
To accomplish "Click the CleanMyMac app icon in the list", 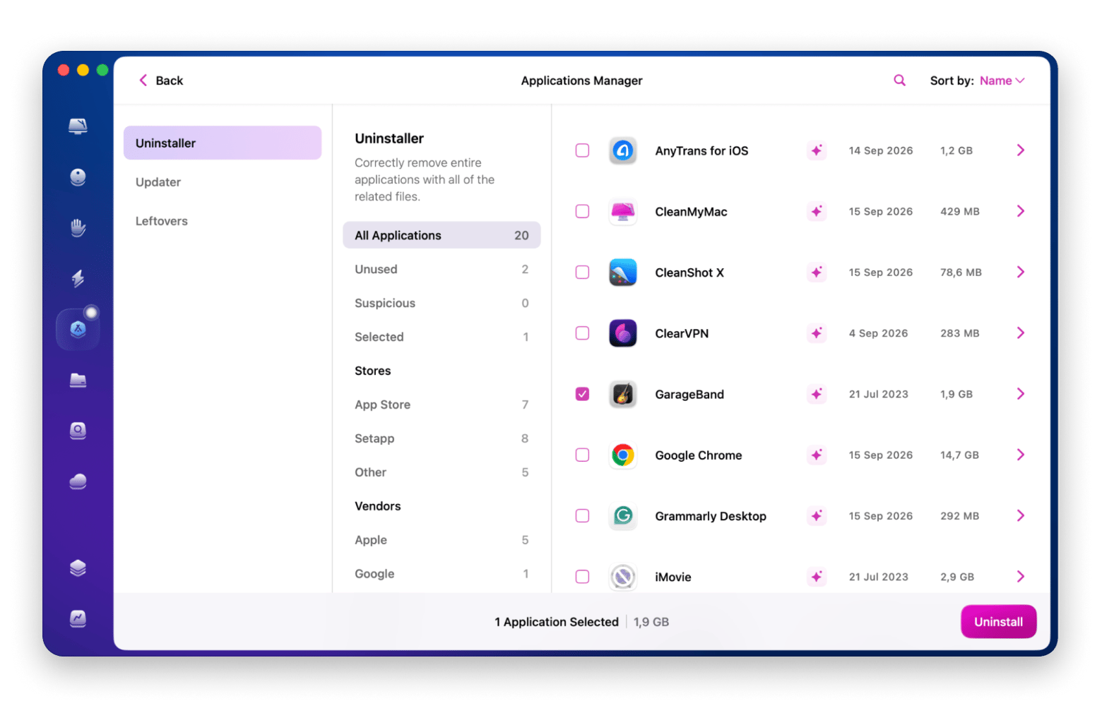I will coord(623,212).
